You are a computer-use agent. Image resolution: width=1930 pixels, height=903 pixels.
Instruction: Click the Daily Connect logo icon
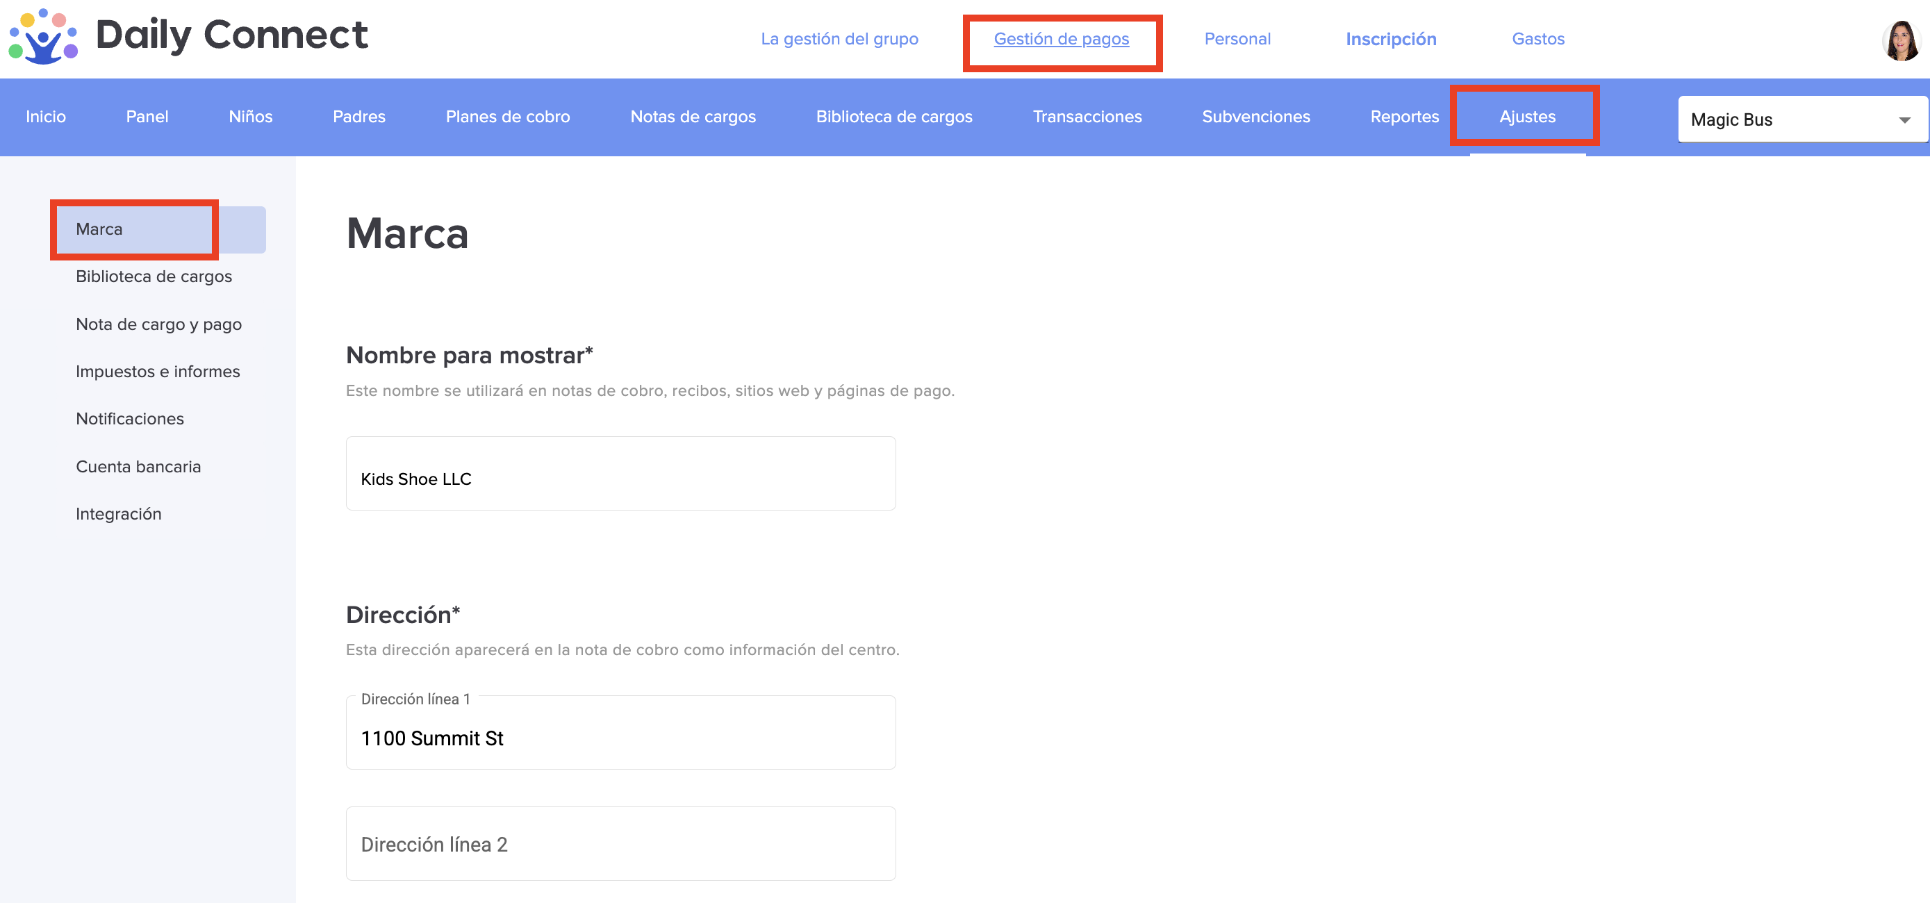(42, 36)
